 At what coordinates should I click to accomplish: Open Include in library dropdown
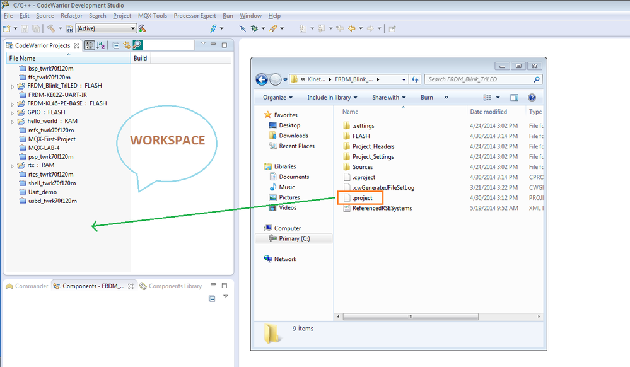pos(332,98)
